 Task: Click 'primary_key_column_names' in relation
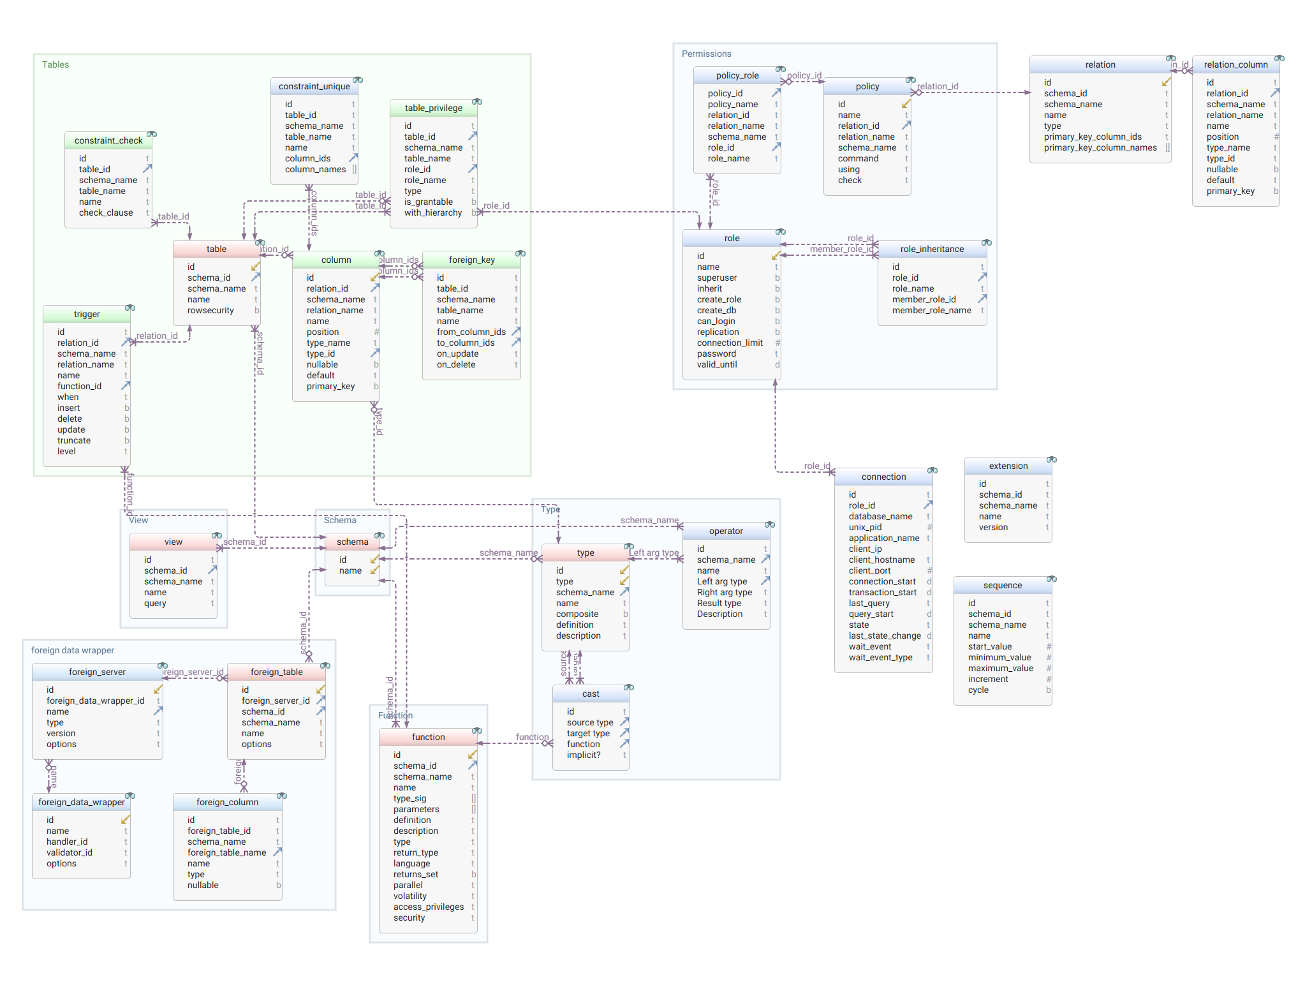point(1100,148)
